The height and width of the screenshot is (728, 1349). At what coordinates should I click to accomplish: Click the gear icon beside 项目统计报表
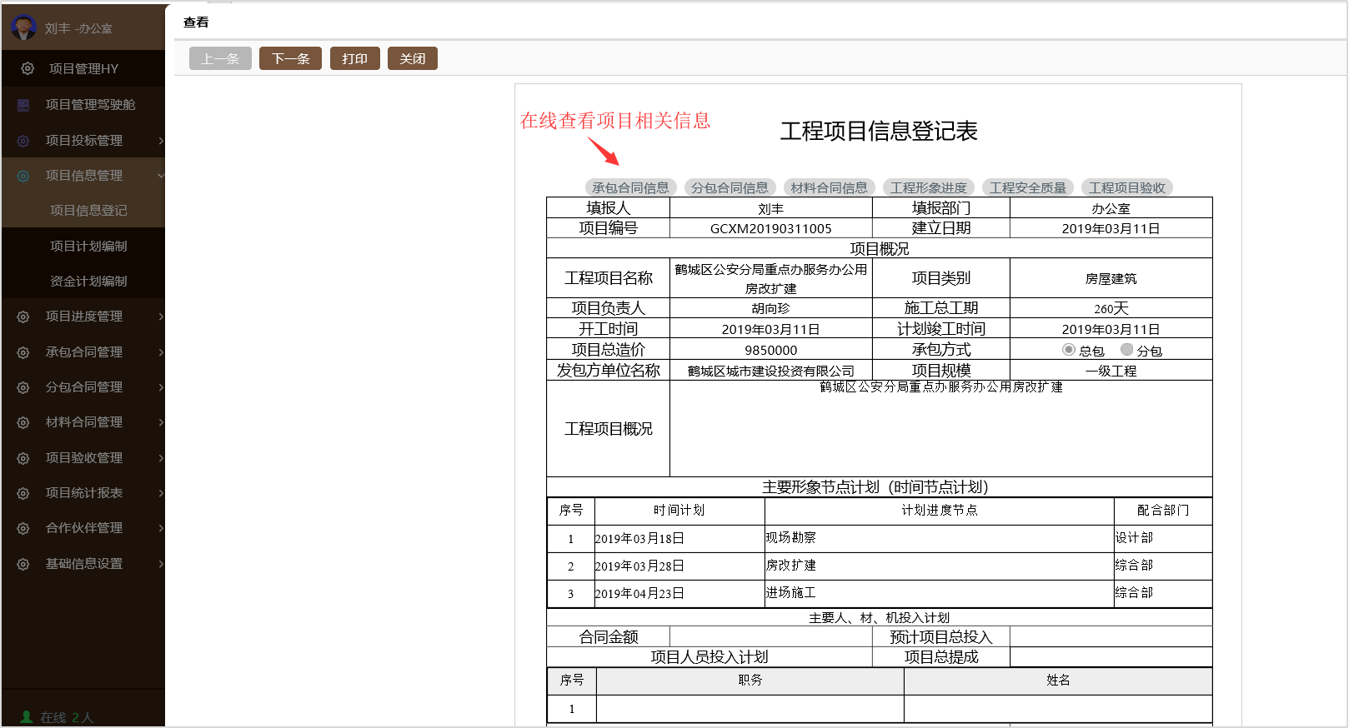(23, 493)
